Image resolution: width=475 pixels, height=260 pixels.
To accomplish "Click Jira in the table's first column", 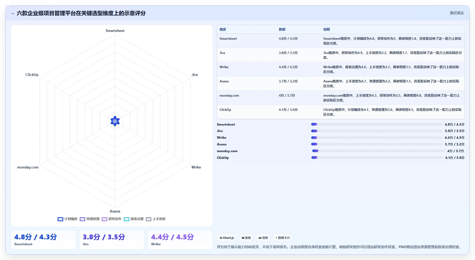I will click(x=222, y=53).
